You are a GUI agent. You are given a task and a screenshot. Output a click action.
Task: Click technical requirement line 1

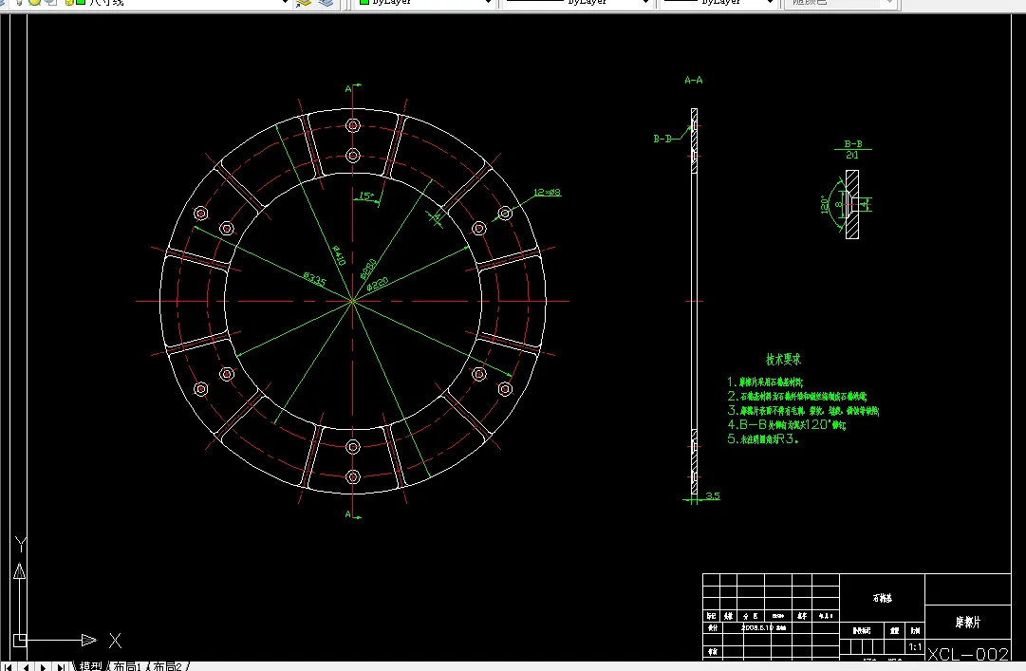tap(765, 382)
